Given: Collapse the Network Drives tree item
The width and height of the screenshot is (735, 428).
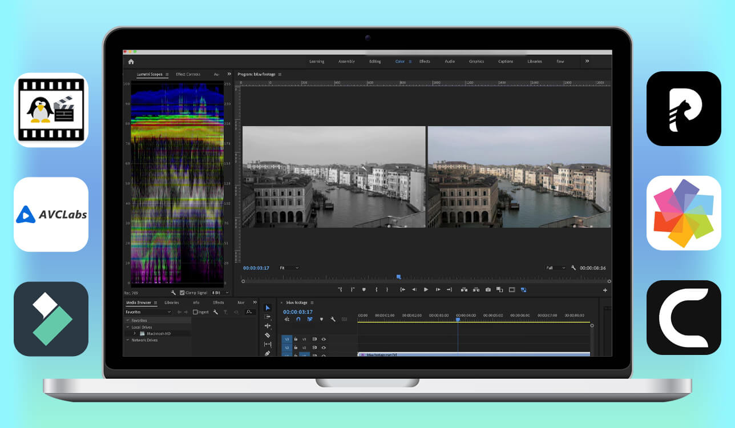Looking at the screenshot, I should click(127, 340).
